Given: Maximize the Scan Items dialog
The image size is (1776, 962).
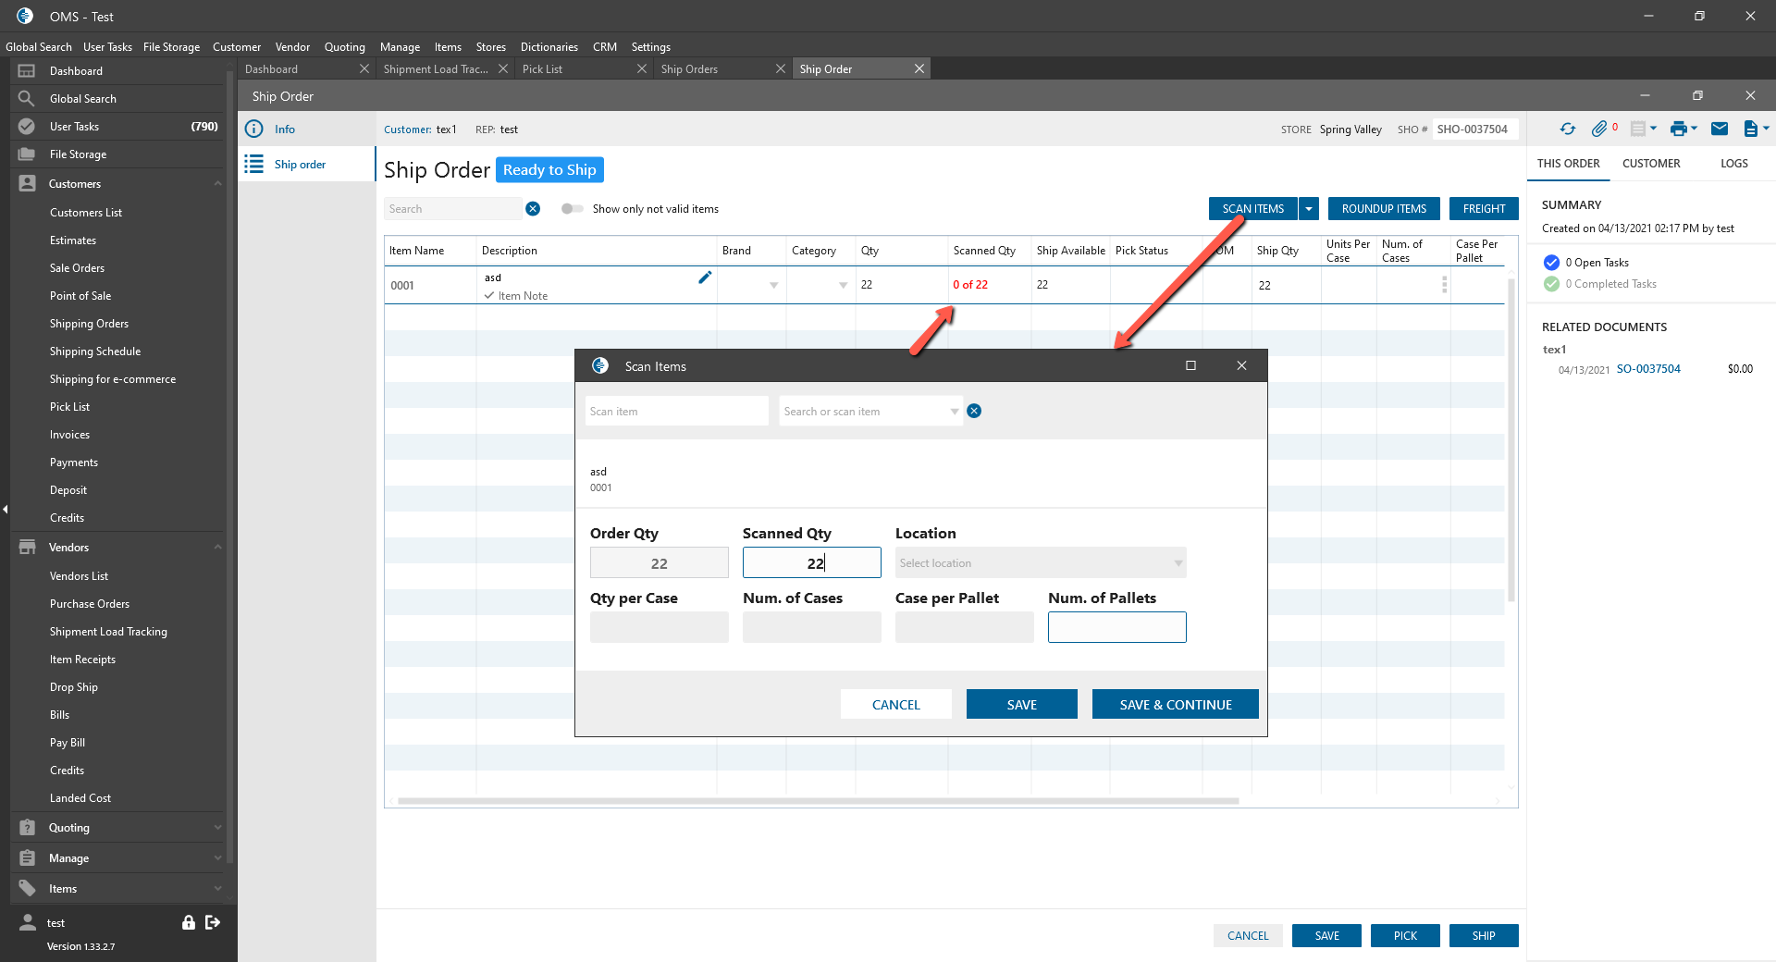Looking at the screenshot, I should (1191, 365).
